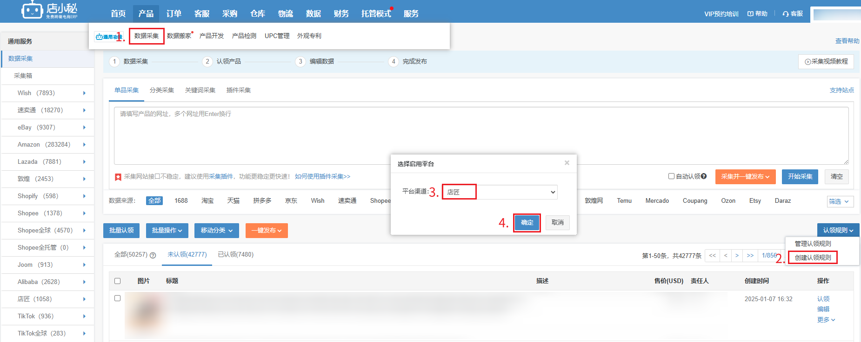Toggle the 自动认领 checkbox

pos(671,176)
